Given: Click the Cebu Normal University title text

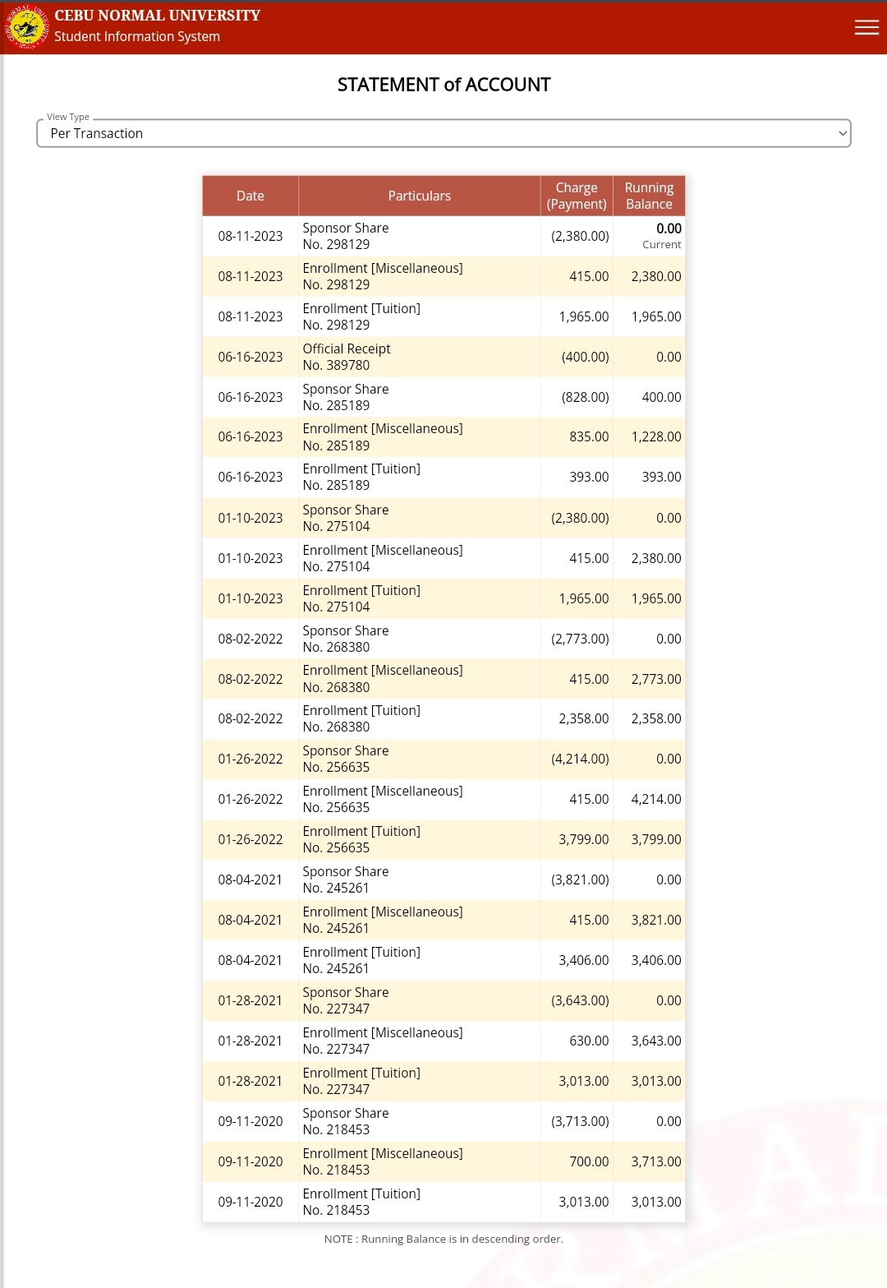Looking at the screenshot, I should point(157,16).
